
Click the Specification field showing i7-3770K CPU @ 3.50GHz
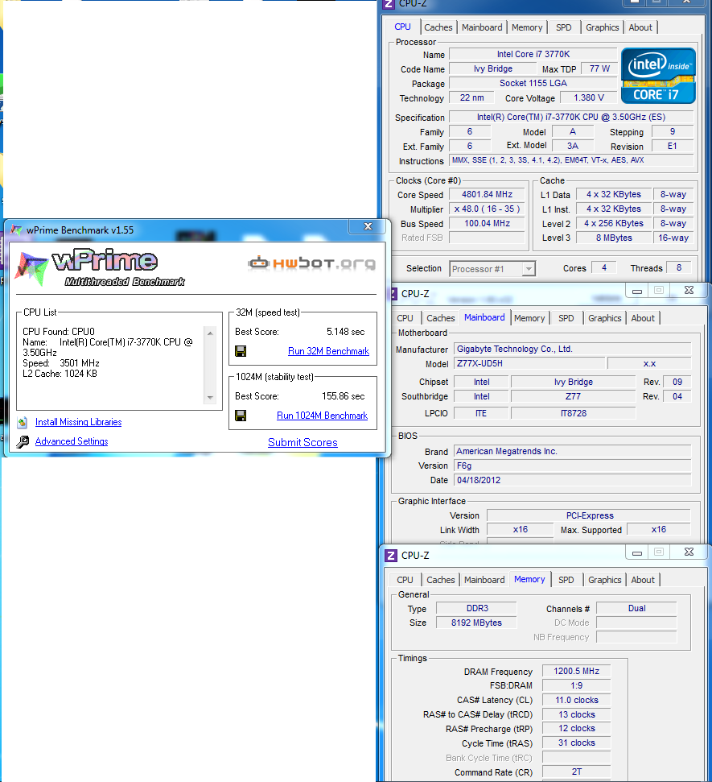[571, 118]
